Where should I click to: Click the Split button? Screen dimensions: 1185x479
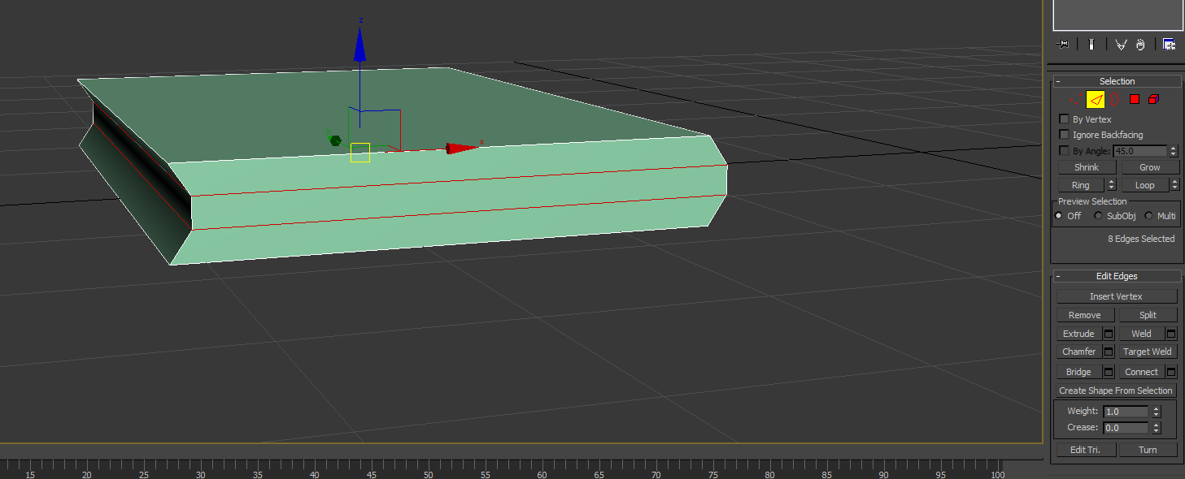click(x=1148, y=315)
